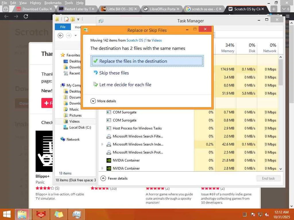The height and width of the screenshot is (220, 294).
Task: Reload the current browser page
Action: click(26, 16)
